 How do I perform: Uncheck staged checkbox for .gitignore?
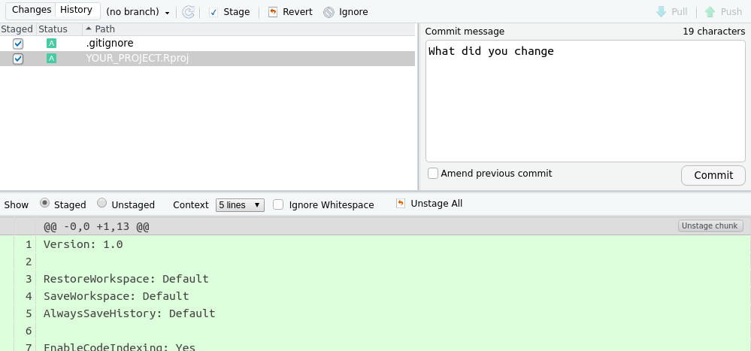pyautogui.click(x=18, y=44)
